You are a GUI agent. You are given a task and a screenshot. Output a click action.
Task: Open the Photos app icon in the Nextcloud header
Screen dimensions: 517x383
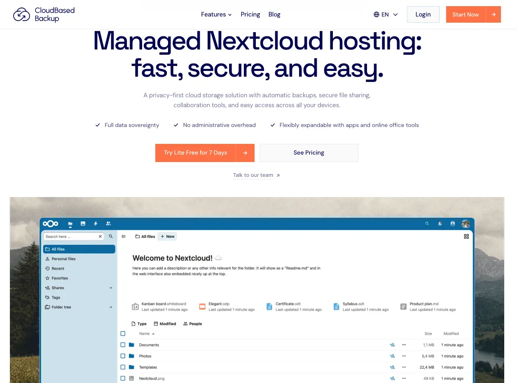pyautogui.click(x=83, y=223)
